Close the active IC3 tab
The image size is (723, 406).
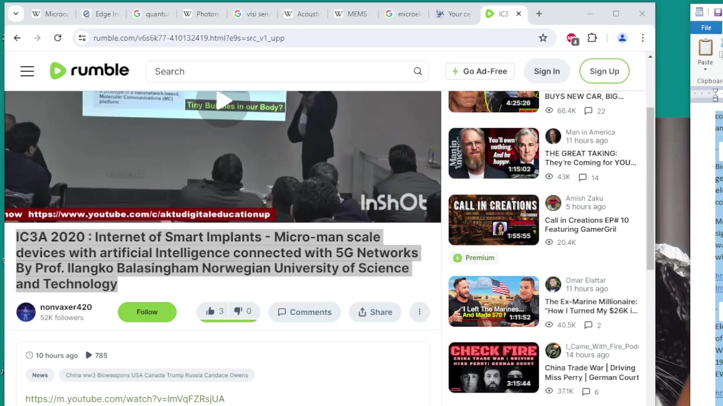(x=519, y=14)
